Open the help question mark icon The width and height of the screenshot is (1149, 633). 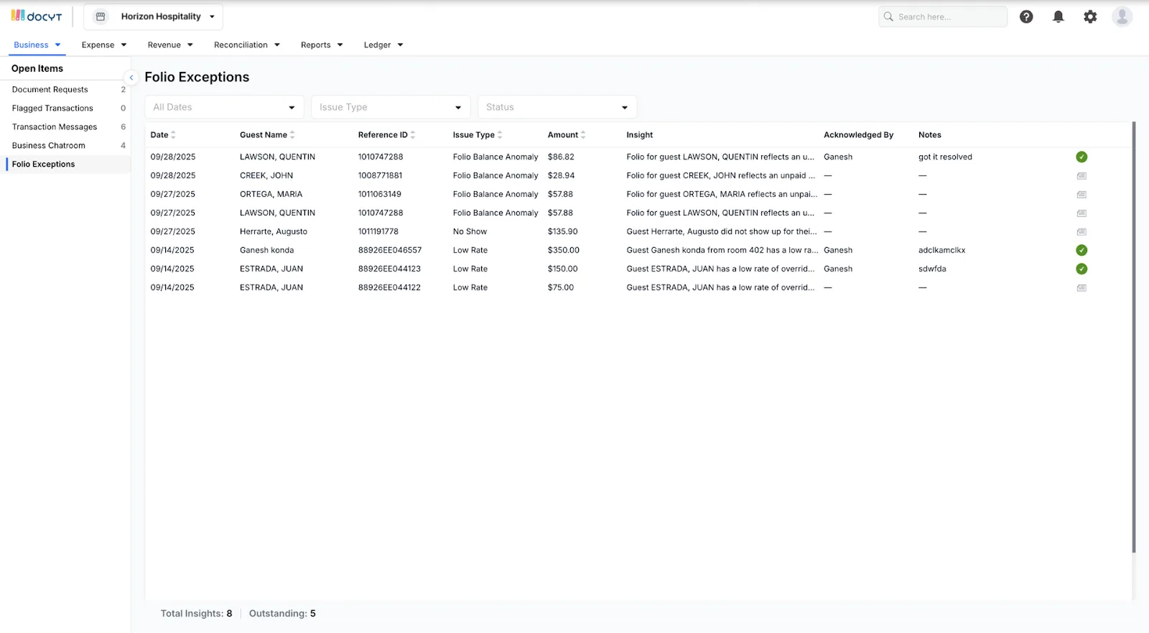pos(1026,17)
